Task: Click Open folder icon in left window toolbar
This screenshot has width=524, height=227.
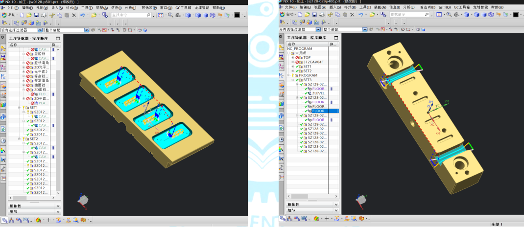Action: coord(29,15)
